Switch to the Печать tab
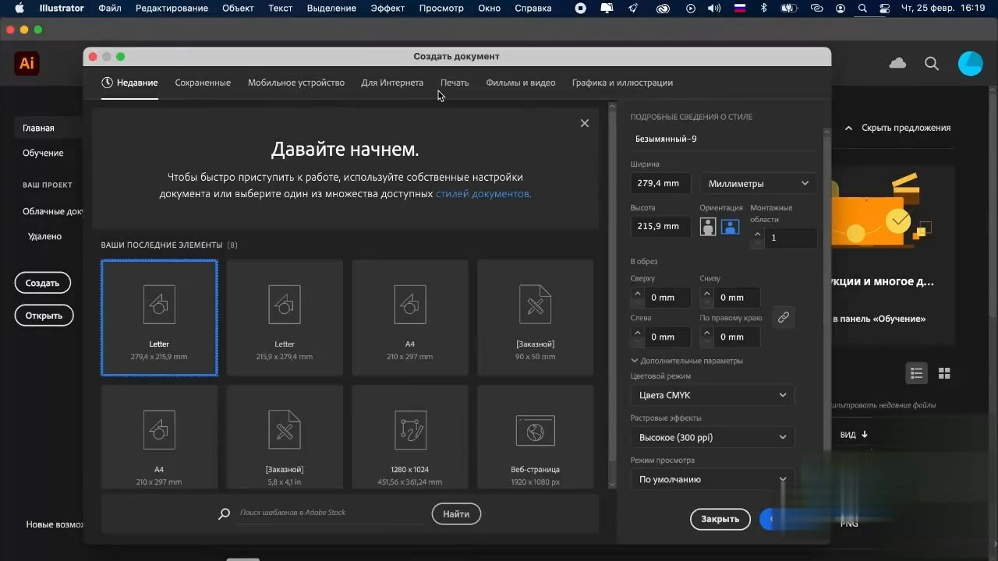This screenshot has width=998, height=561. coord(455,83)
